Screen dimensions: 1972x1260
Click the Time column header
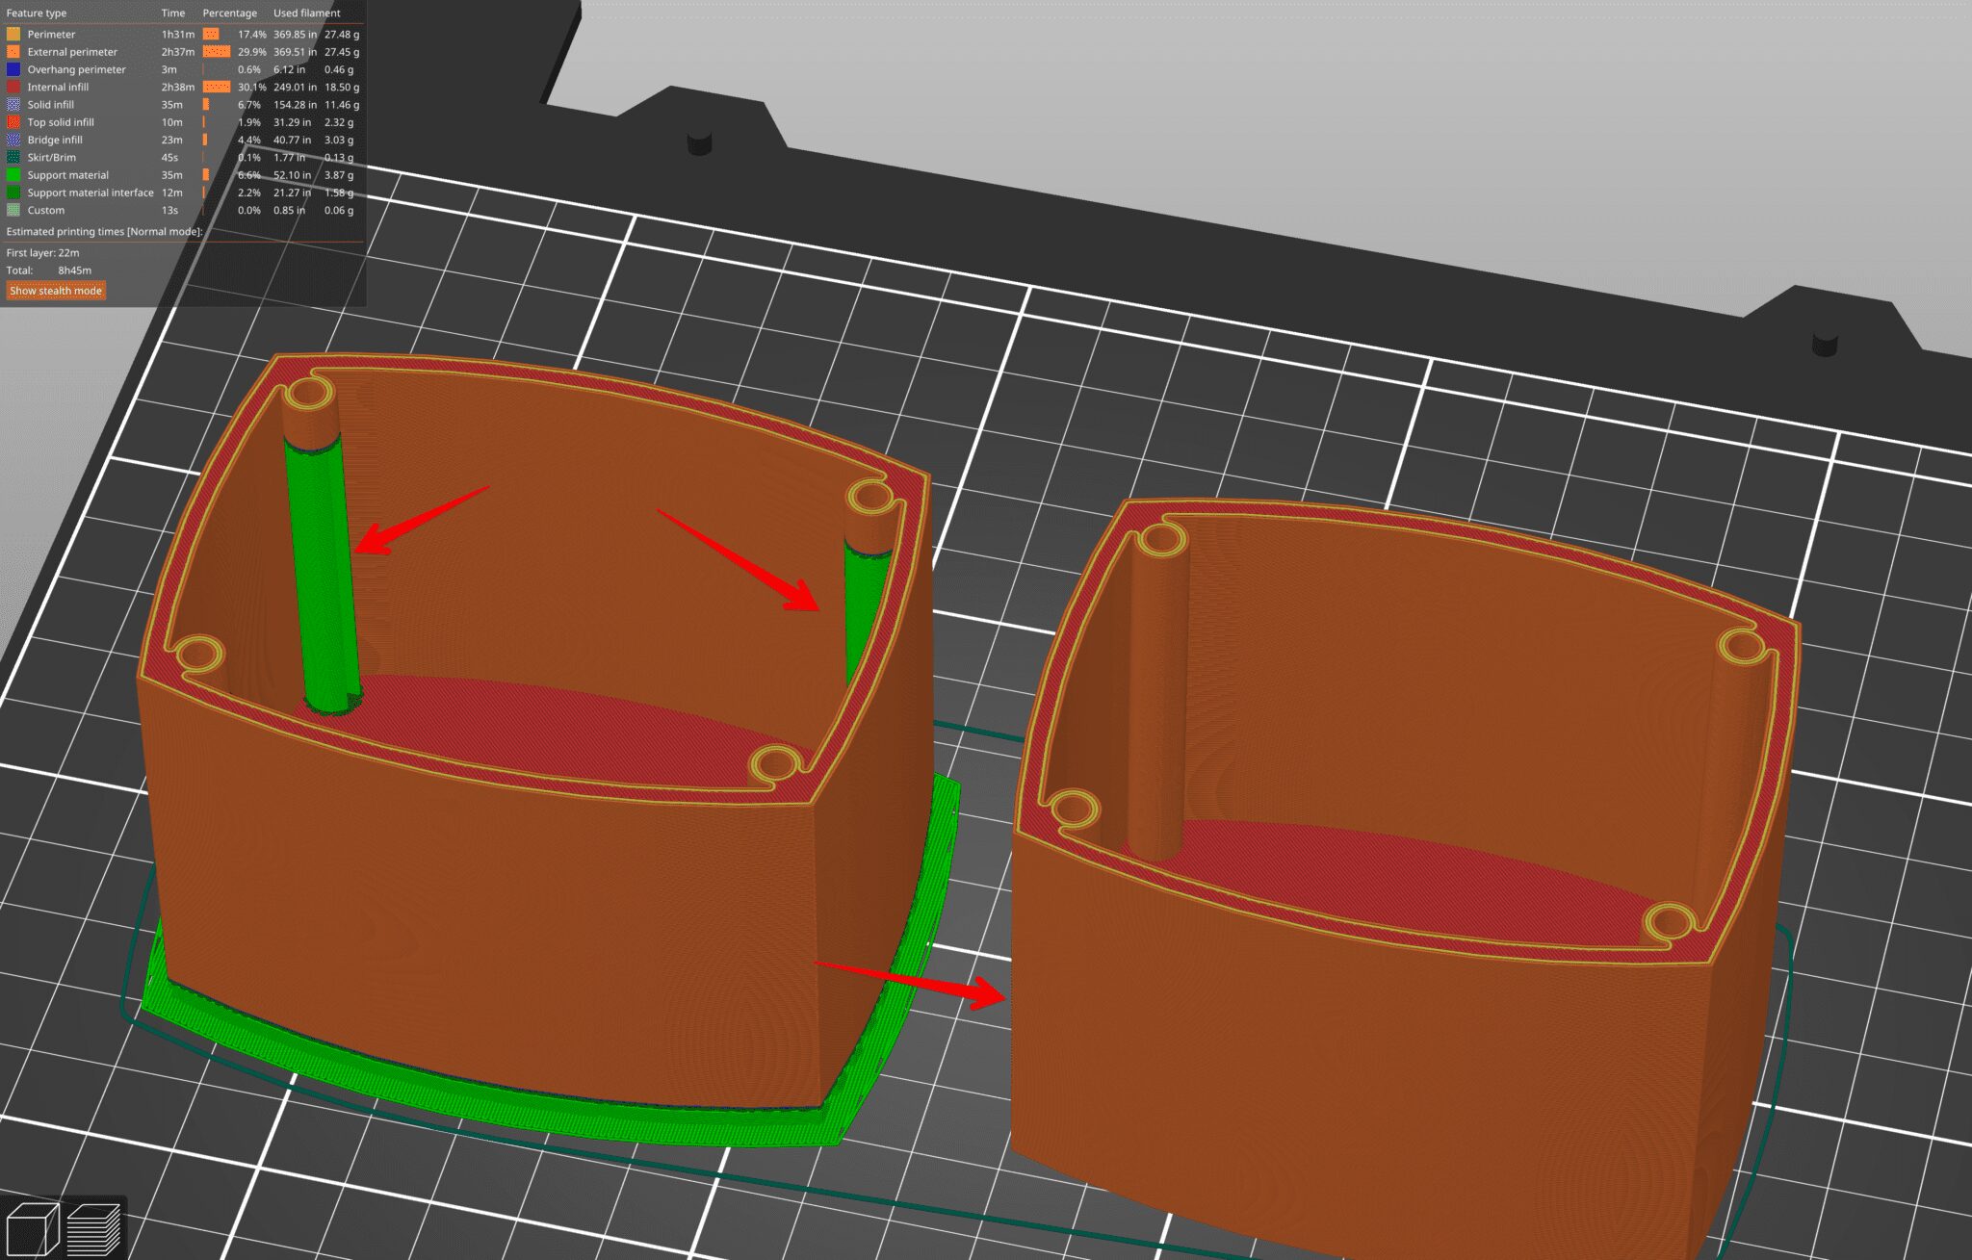pos(173,13)
